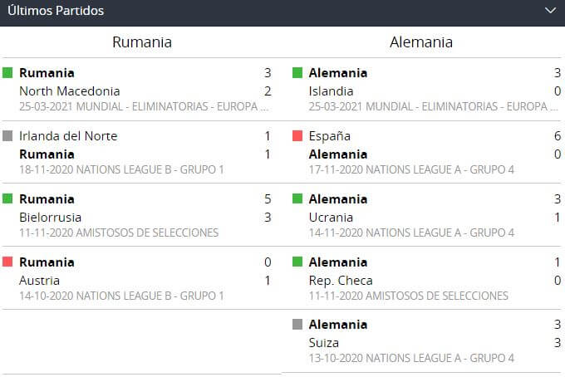Viewport: 565px width, 377px height.
Task: Click gray draw indicator beside Irlanda del Norte
Action: tap(8, 136)
